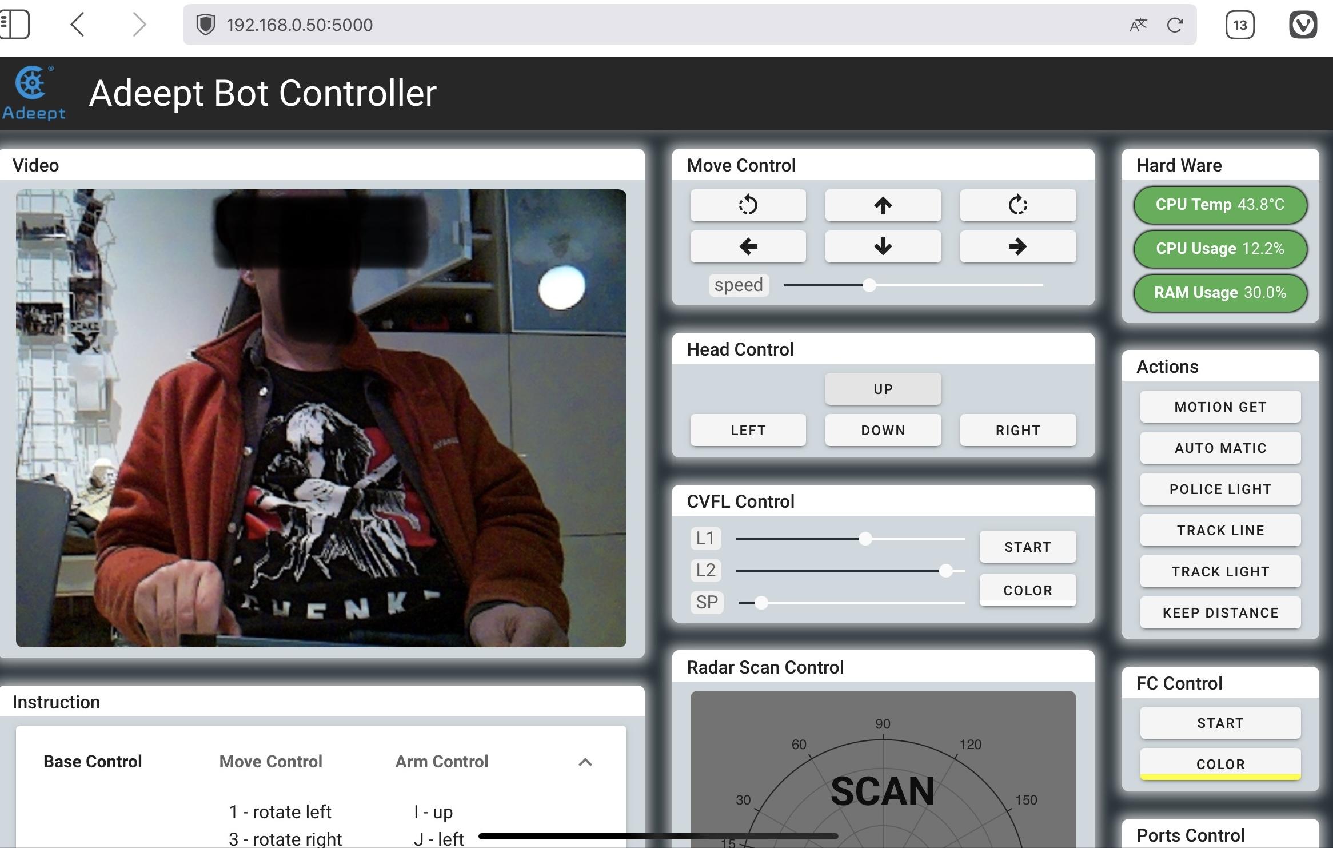Toggle the TRACK LINE action

coord(1220,530)
